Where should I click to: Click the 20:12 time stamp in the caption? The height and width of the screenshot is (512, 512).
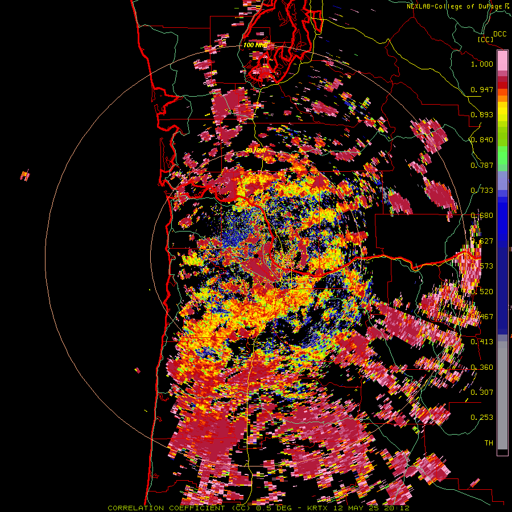(397, 508)
